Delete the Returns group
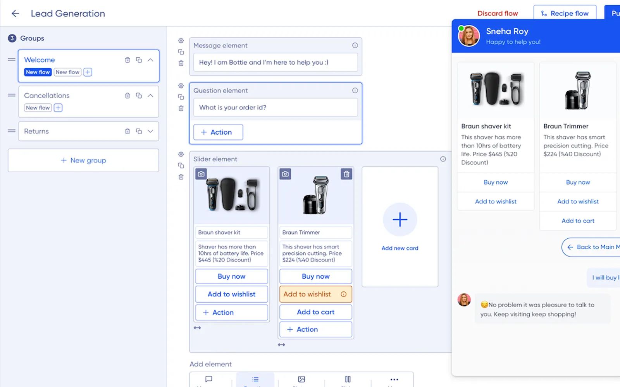Viewport: 620px width, 387px height. (x=127, y=131)
